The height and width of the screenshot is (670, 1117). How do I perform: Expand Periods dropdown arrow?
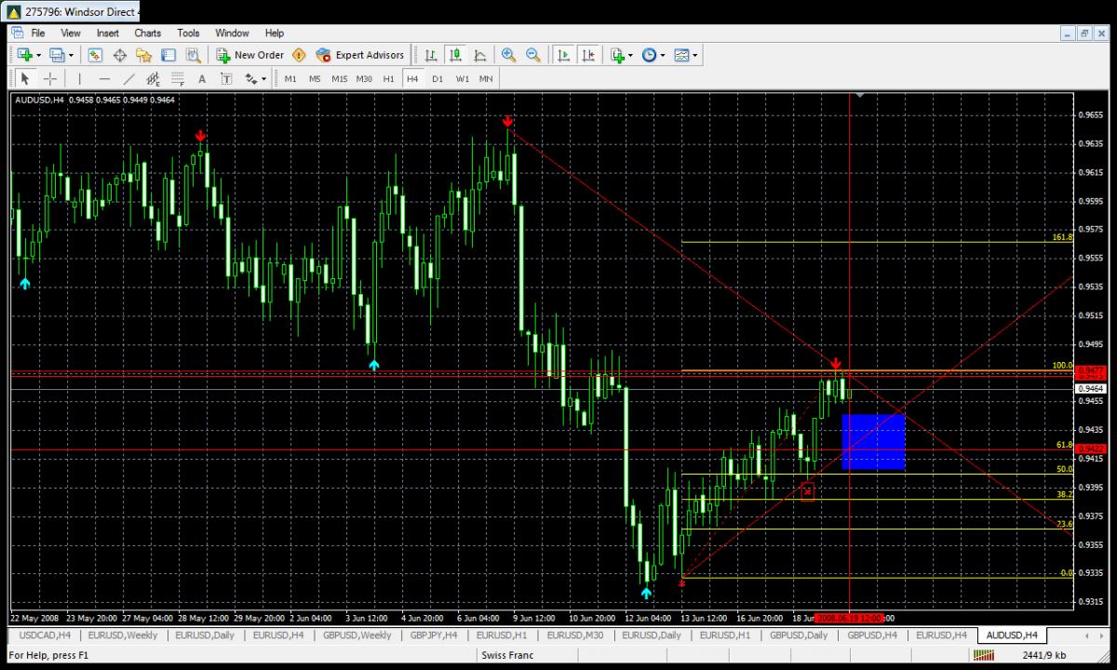pos(662,55)
